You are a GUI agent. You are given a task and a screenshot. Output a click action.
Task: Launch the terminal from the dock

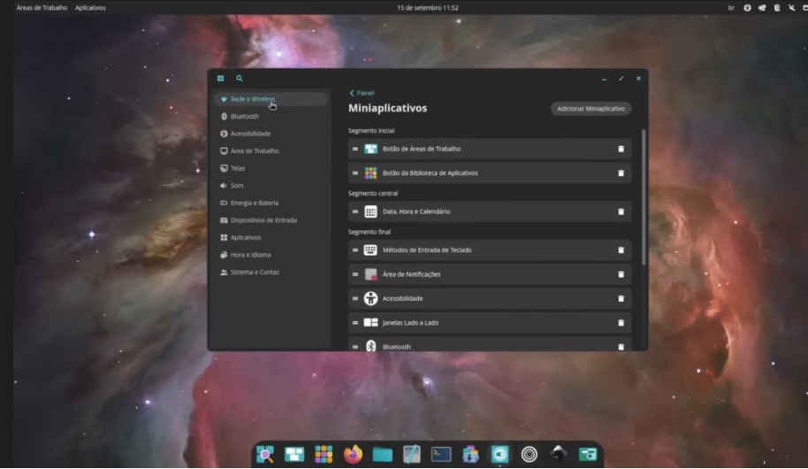click(440, 455)
